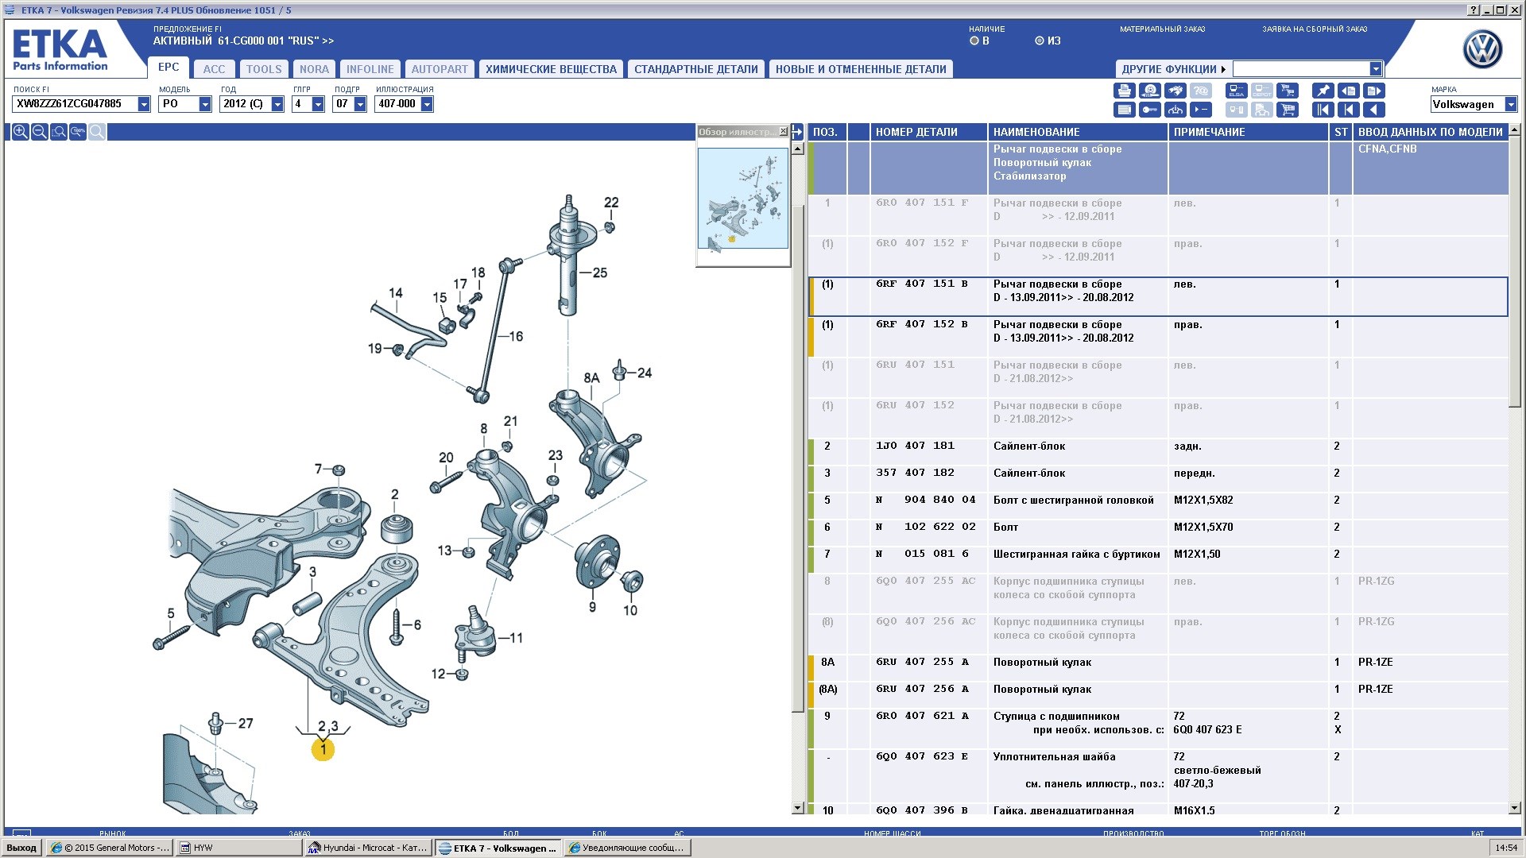Close the illustration overview panel
The width and height of the screenshot is (1526, 858).
(x=784, y=132)
